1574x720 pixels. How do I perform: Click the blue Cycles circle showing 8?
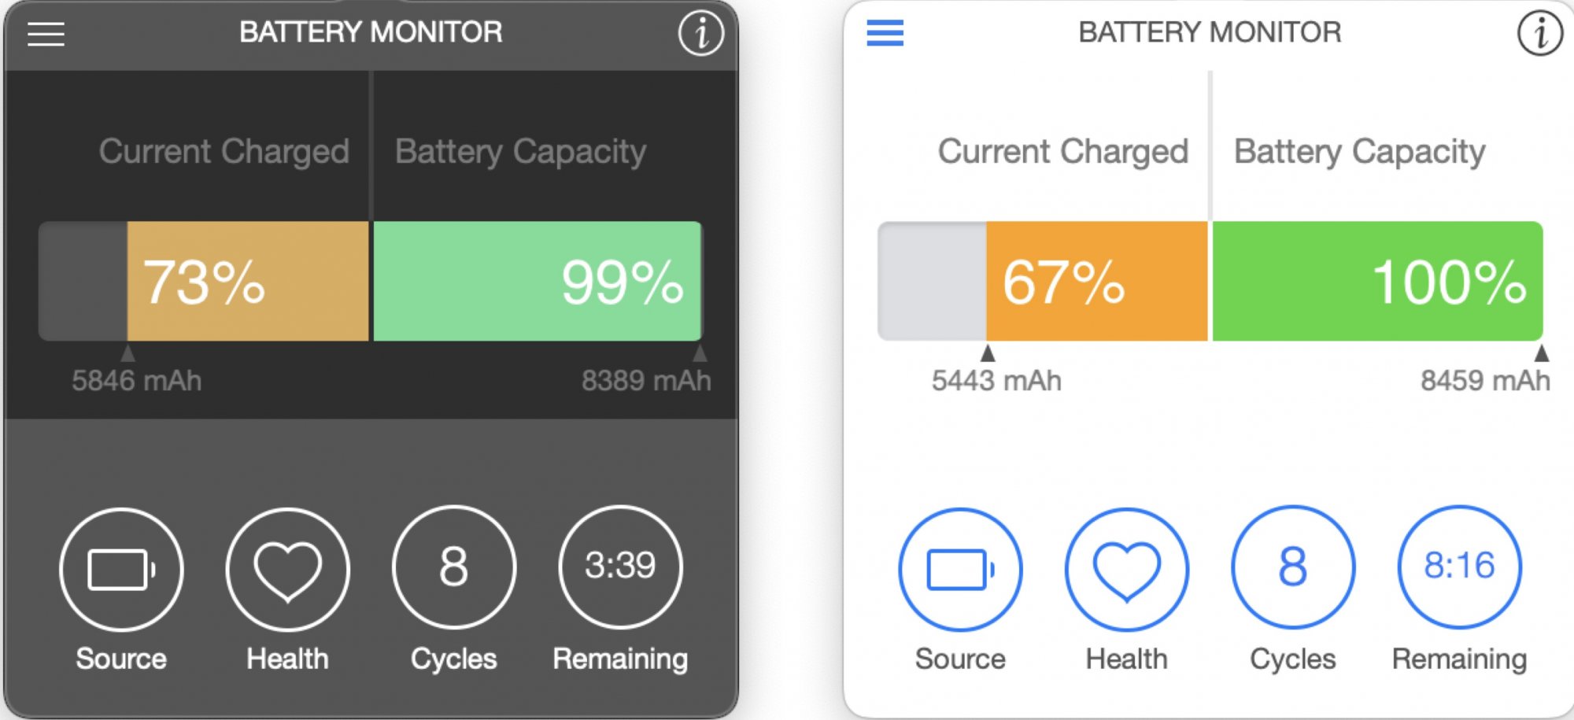pyautogui.click(x=1293, y=567)
